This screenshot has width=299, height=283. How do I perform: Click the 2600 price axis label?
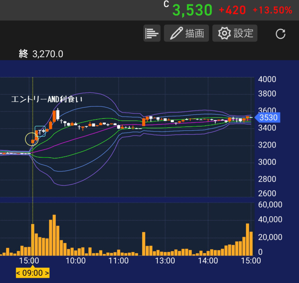pos(267,194)
